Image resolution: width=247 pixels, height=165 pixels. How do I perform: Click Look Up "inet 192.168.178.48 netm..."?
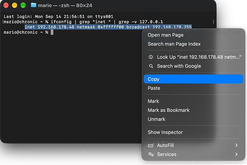tap(193, 57)
